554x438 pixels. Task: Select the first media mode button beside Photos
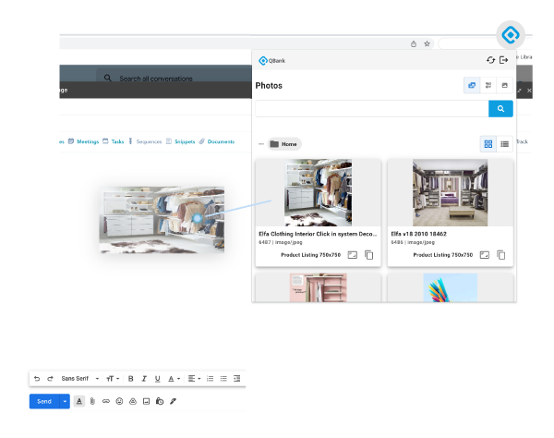pos(472,85)
